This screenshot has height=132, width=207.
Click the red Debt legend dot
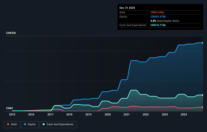pos(8,124)
